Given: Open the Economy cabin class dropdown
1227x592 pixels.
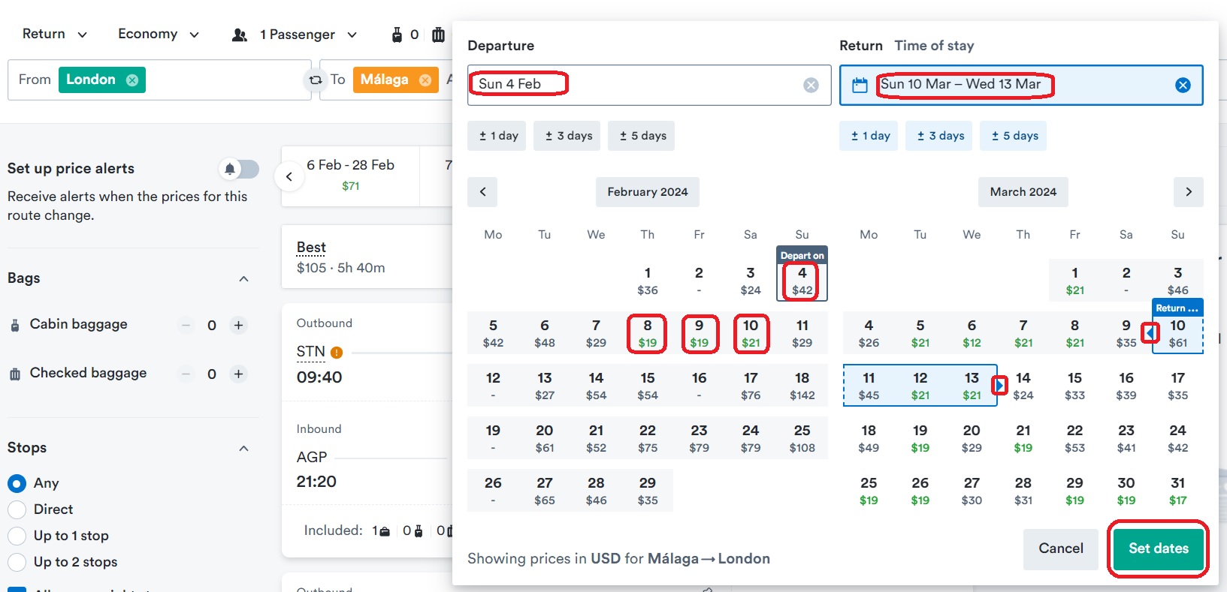Looking at the screenshot, I should coord(158,35).
